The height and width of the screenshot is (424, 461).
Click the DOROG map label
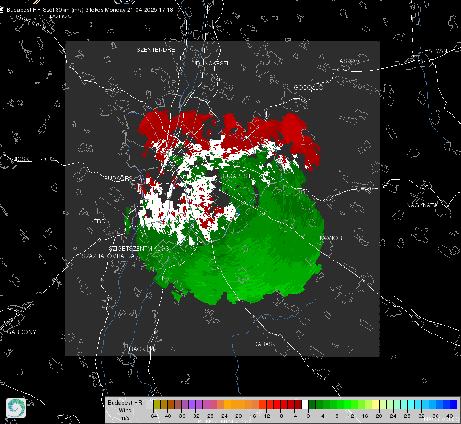pos(61,16)
